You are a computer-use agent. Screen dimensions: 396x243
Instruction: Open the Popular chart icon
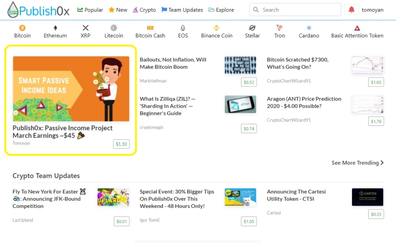pos(80,9)
